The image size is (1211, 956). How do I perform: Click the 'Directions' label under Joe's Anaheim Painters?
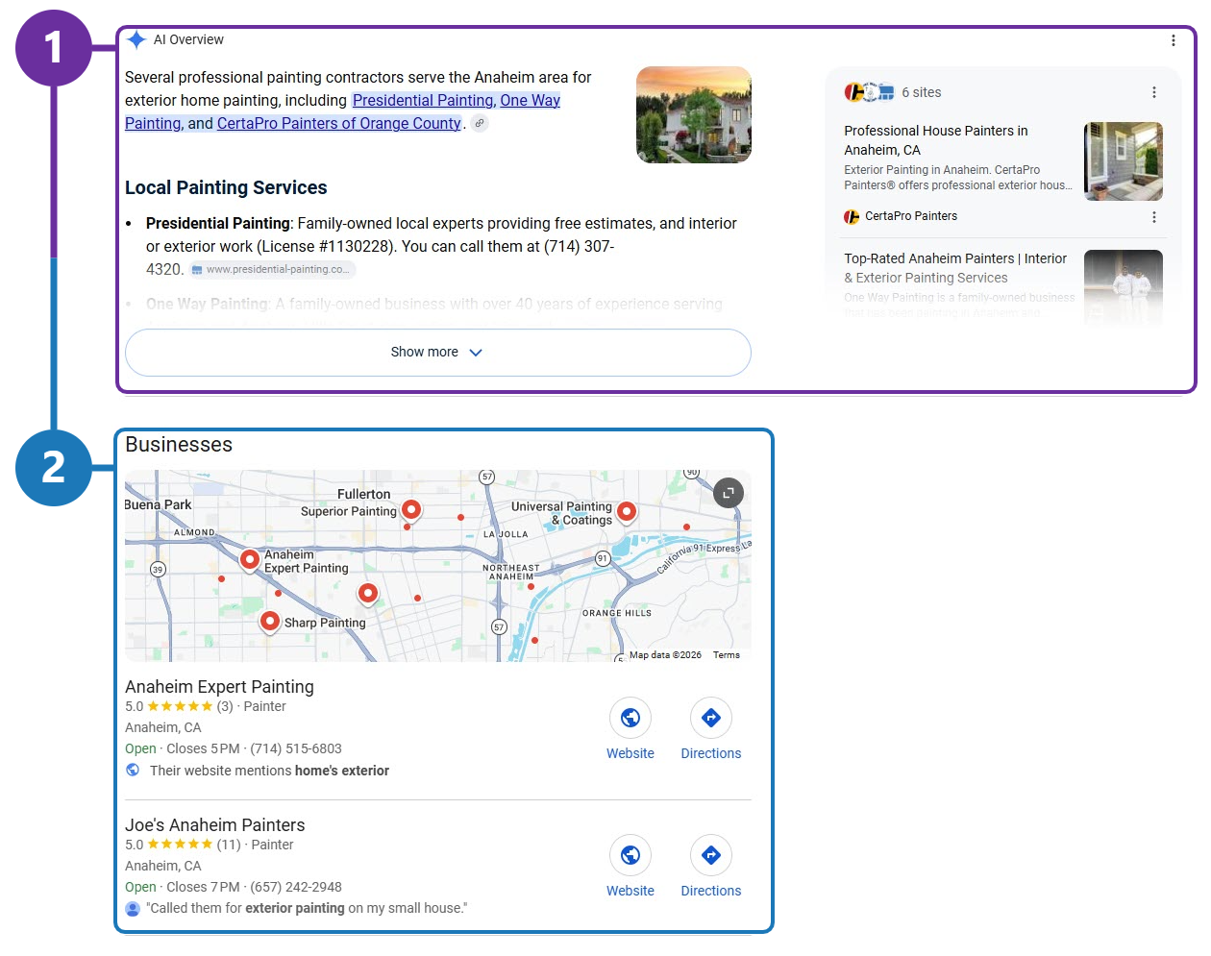pyautogui.click(x=711, y=891)
